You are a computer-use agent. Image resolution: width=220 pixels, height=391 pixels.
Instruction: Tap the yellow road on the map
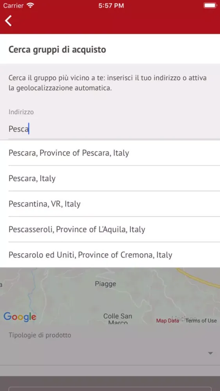[199, 278]
